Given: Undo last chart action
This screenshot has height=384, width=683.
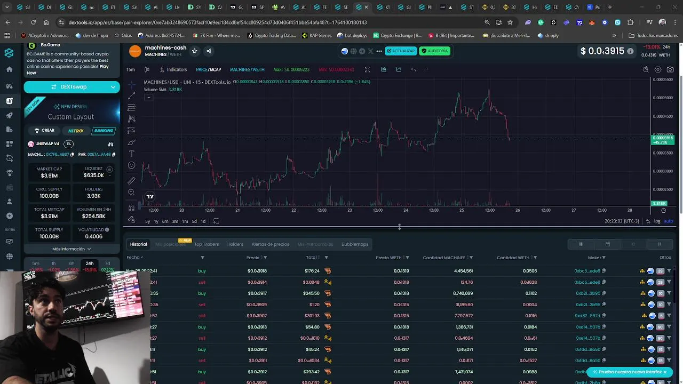Looking at the screenshot, I should point(413,69).
